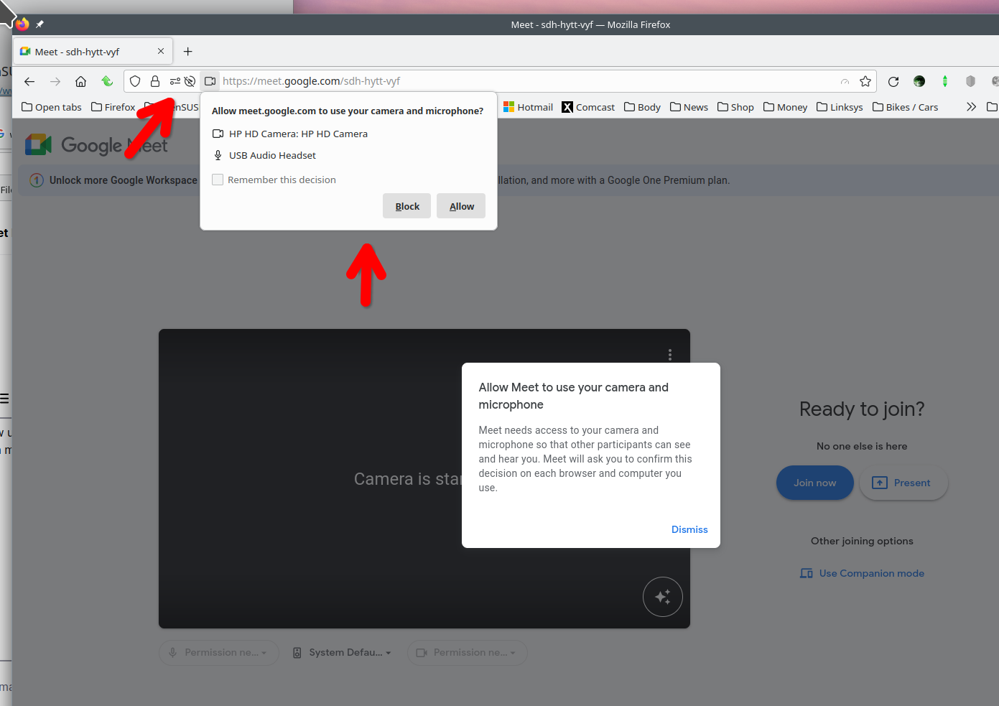Open a new tab with the plus button
Viewport: 999px width, 706px height.
188,52
